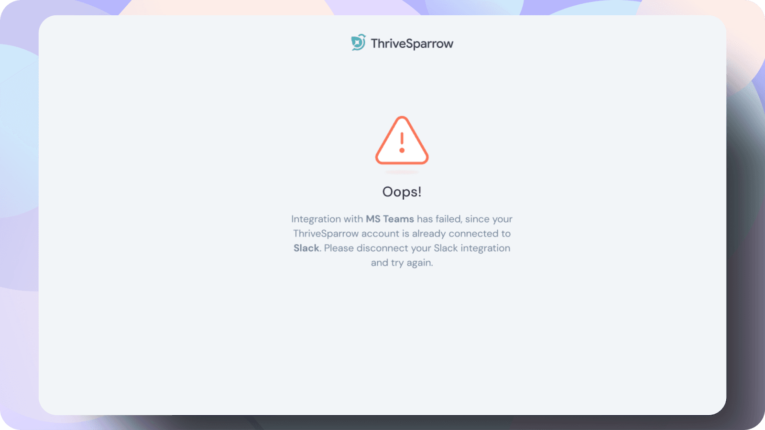Click the phrase 'has failed, since your'
Image resolution: width=765 pixels, height=430 pixels.
coord(465,219)
